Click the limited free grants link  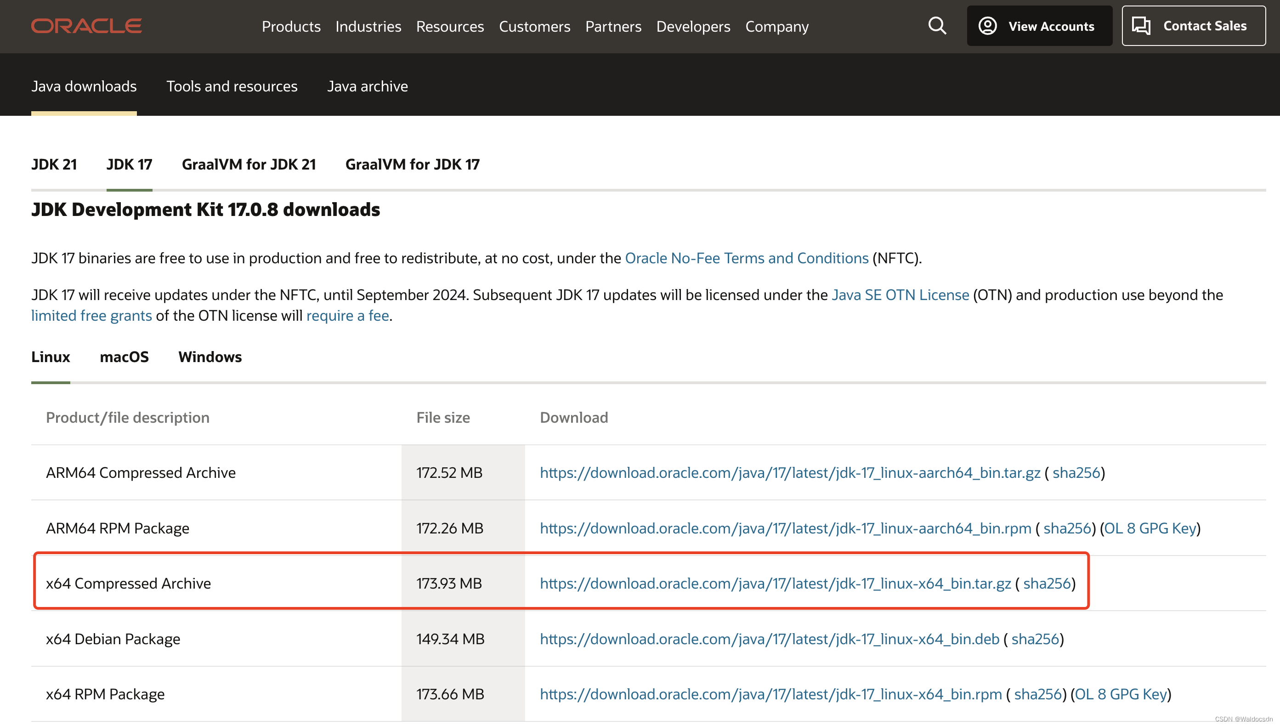[x=91, y=316]
